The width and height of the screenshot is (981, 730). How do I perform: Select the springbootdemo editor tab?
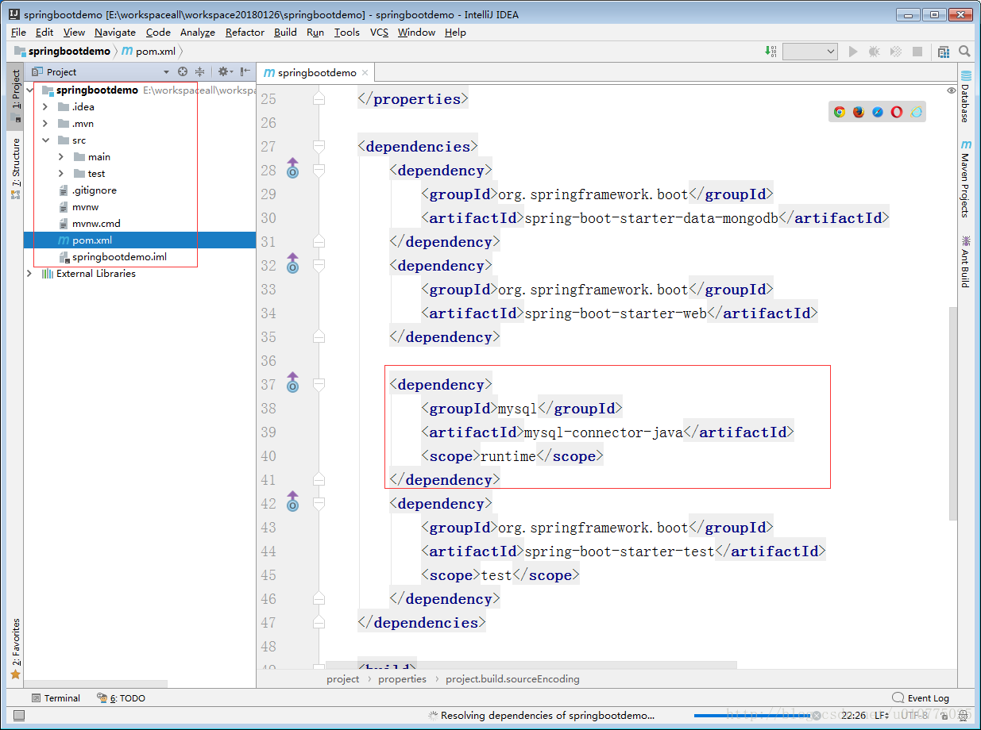click(317, 72)
